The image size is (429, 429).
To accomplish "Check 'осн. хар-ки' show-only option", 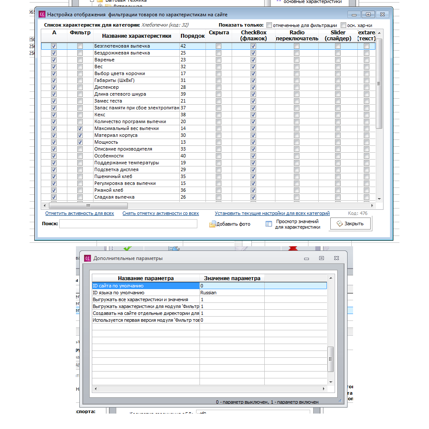I will pos(344,25).
